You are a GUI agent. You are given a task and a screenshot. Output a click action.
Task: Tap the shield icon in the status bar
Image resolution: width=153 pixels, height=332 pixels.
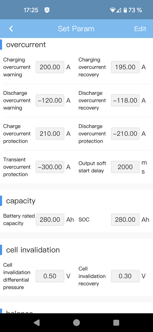[x=47, y=10]
